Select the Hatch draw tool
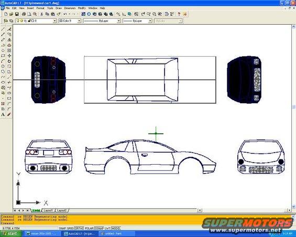 pyautogui.click(x=3, y=104)
